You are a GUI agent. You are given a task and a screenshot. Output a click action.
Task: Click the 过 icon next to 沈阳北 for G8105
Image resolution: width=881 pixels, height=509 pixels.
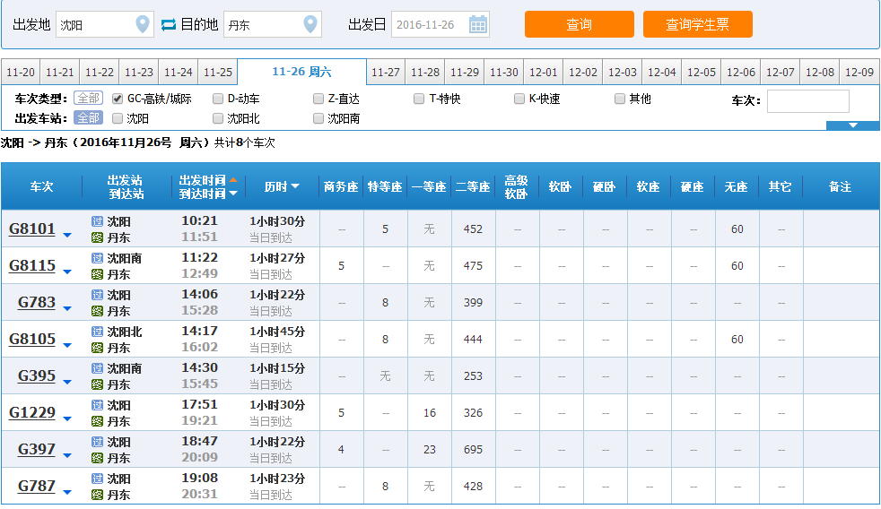click(97, 332)
